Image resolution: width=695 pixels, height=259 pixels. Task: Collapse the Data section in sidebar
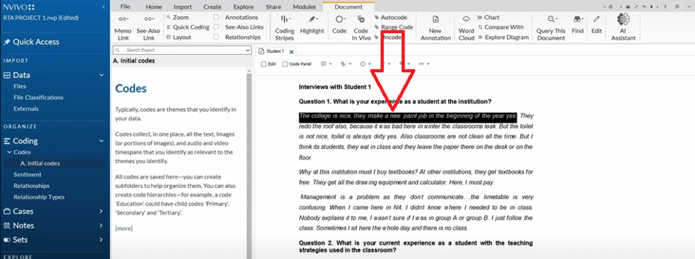tap(102, 75)
